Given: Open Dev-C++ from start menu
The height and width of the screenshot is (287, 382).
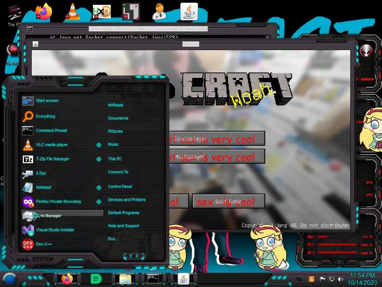Looking at the screenshot, I should pyautogui.click(x=44, y=244).
